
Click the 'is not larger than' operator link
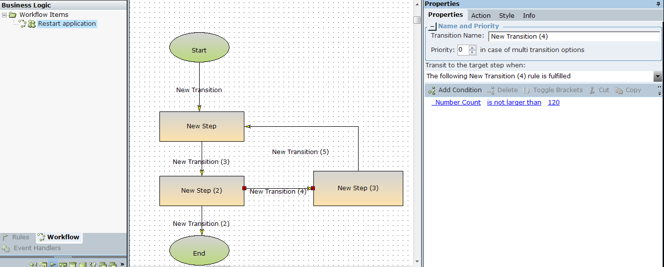pos(514,103)
